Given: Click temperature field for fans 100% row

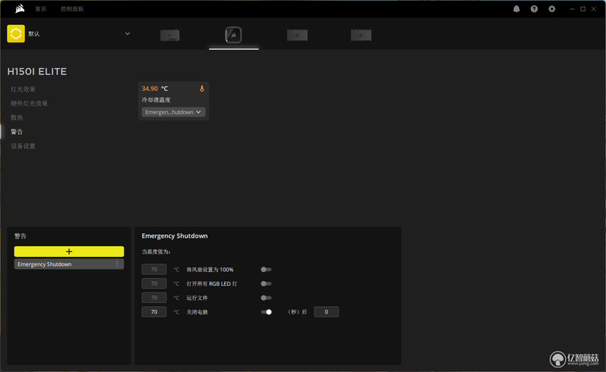Looking at the screenshot, I should click(155, 269).
